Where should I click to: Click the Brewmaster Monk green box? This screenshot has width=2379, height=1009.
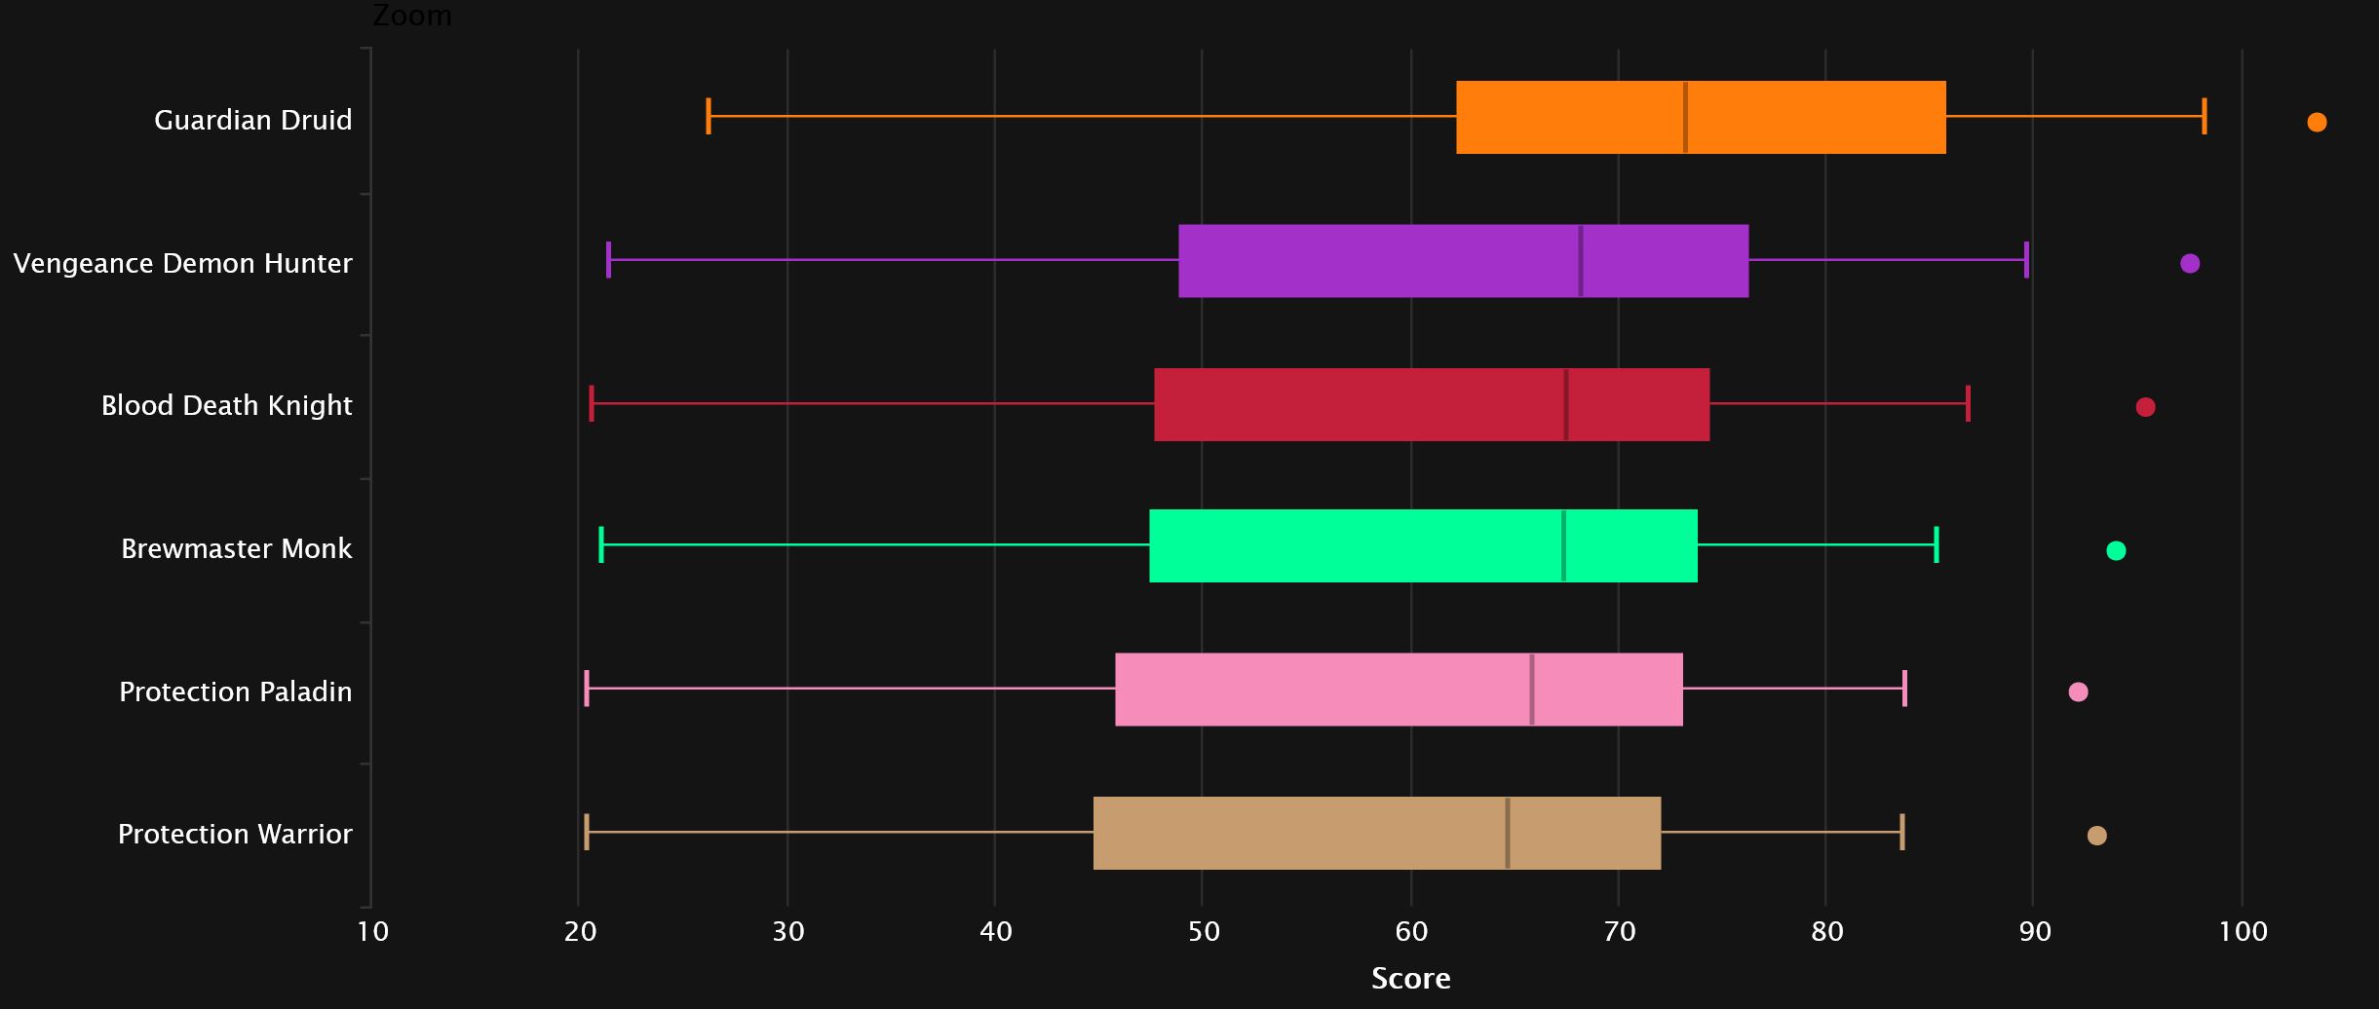coord(1423,546)
